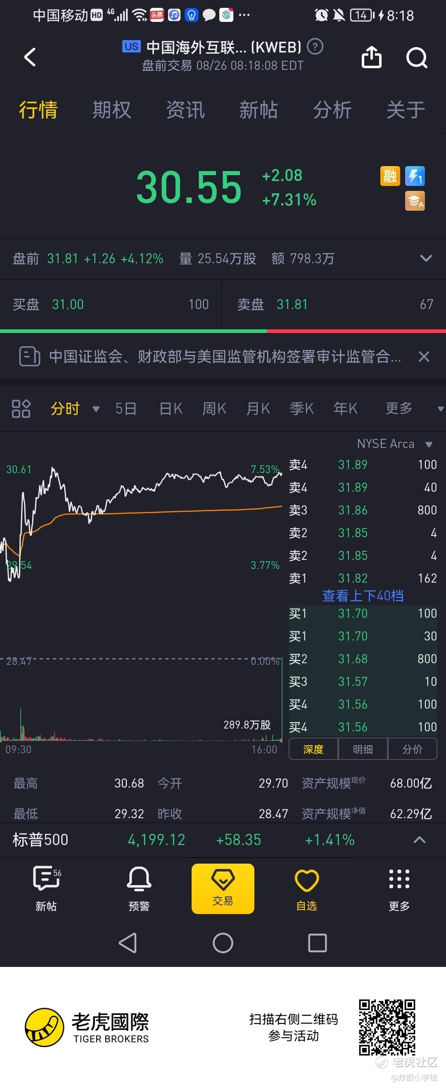Tap the intraday price line chart

[141, 524]
